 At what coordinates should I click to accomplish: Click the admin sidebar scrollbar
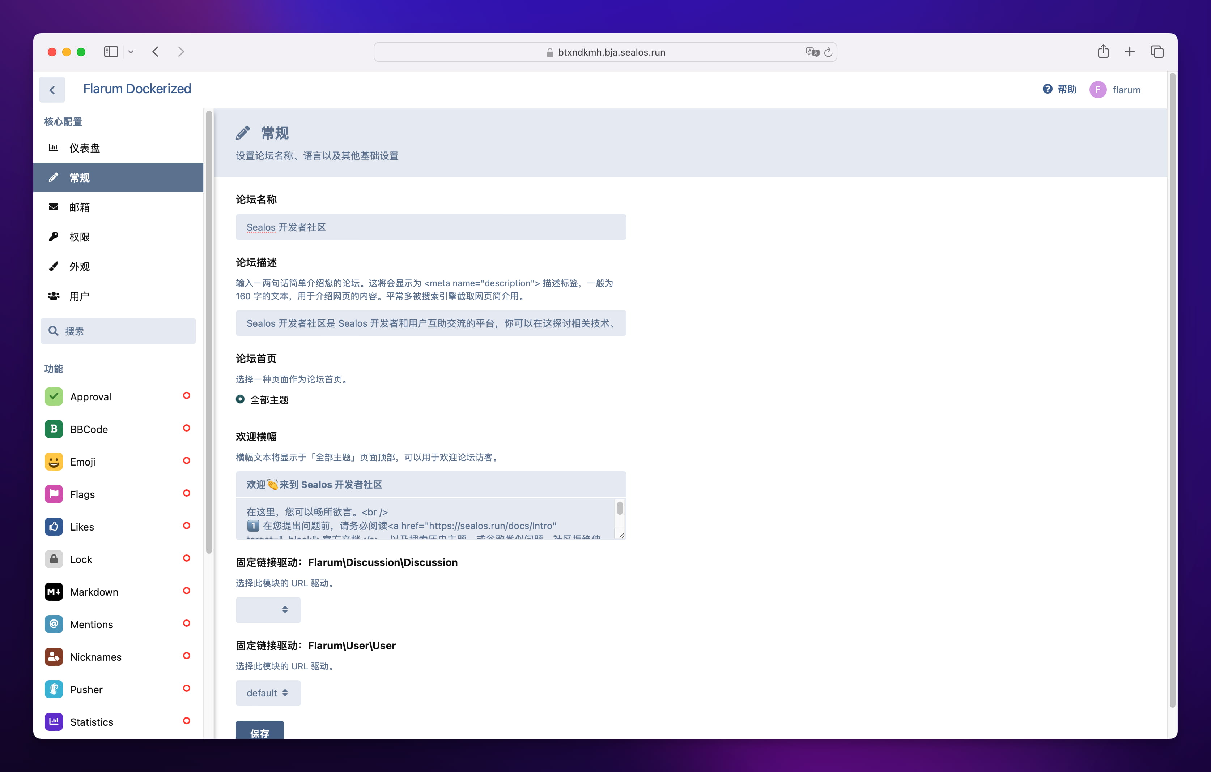(x=209, y=332)
